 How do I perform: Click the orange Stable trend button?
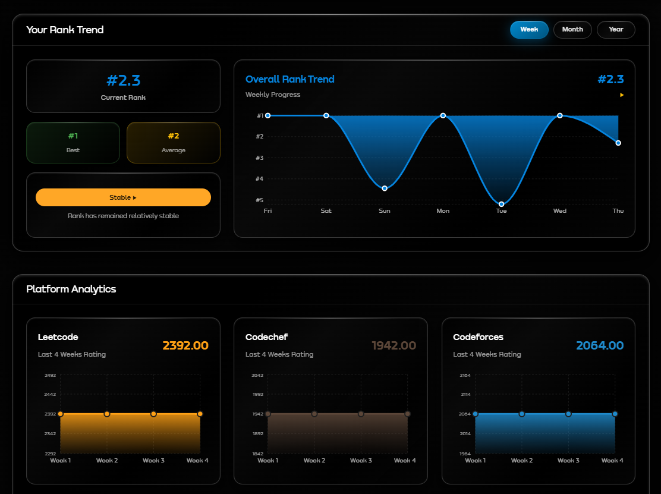tap(123, 197)
